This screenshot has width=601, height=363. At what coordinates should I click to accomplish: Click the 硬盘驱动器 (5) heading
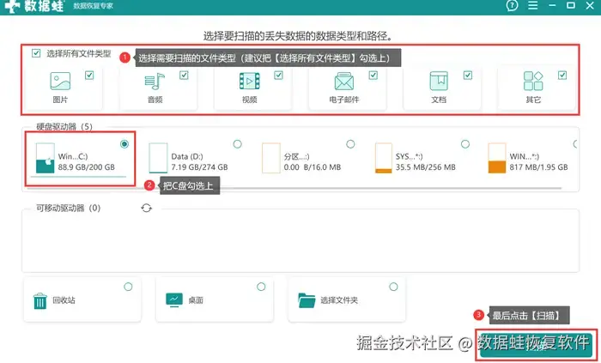pos(64,127)
